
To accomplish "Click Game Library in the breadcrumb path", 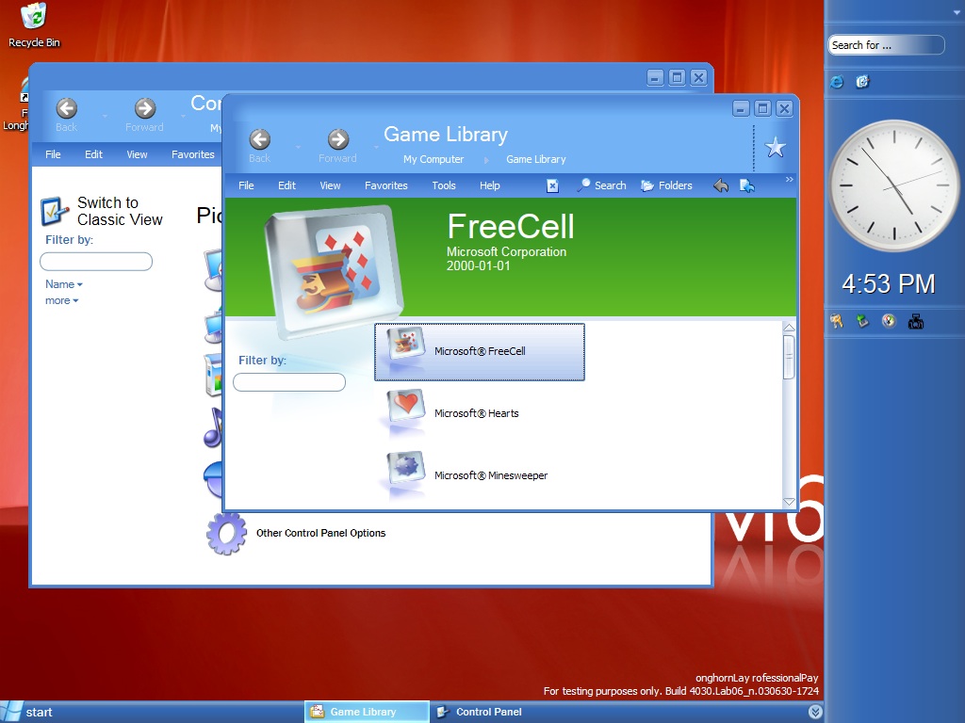I will click(536, 159).
